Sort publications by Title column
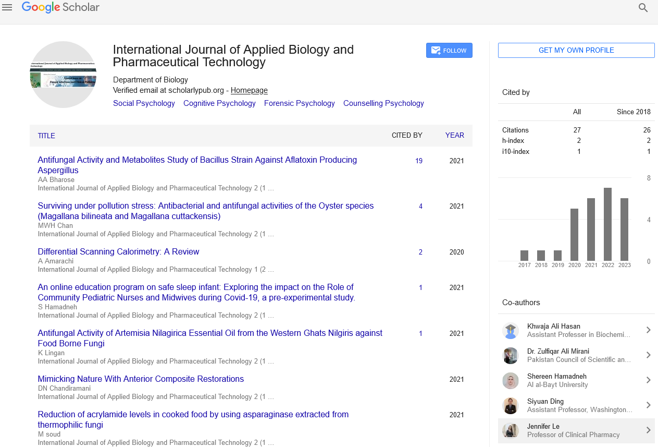The width and height of the screenshot is (658, 447). [x=46, y=136]
